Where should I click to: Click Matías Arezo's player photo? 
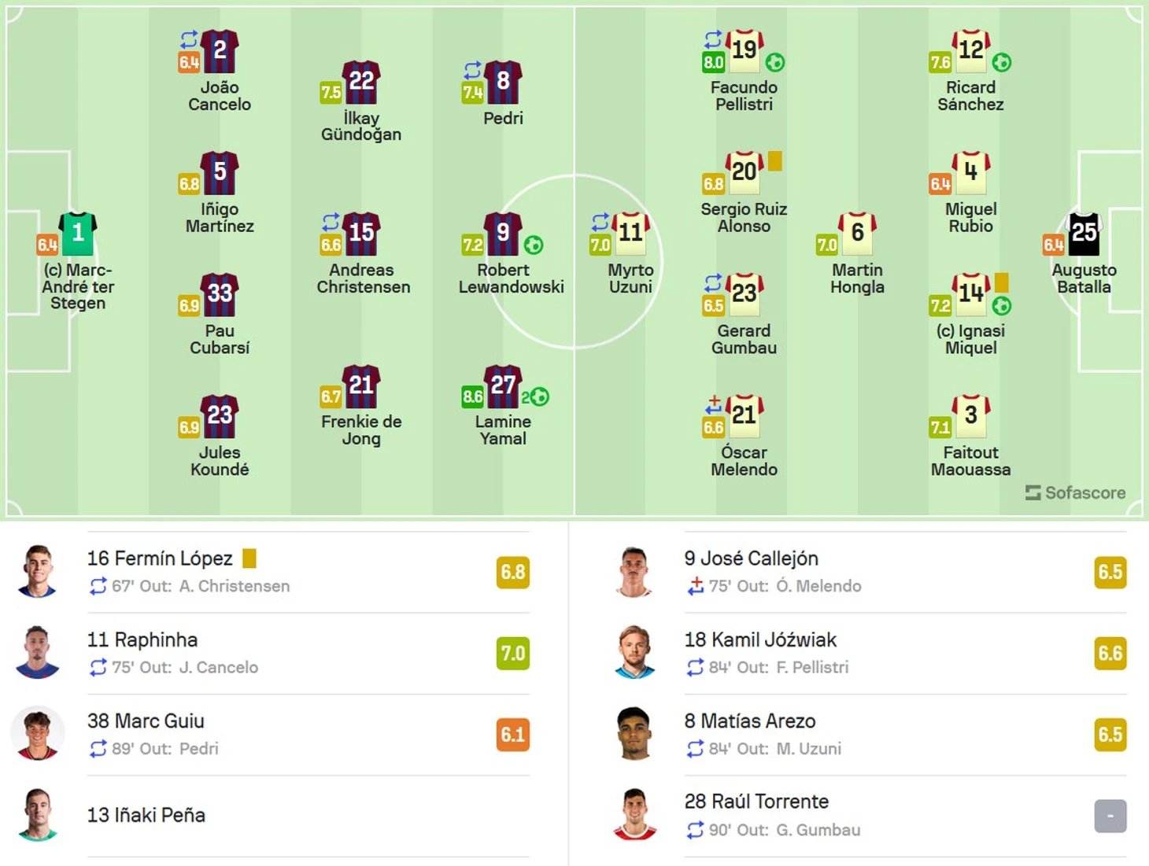point(634,733)
